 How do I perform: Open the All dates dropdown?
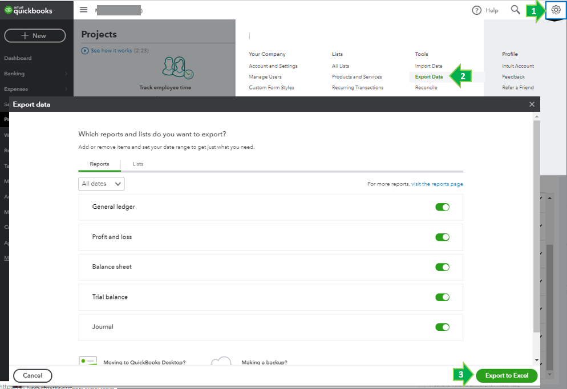click(102, 184)
